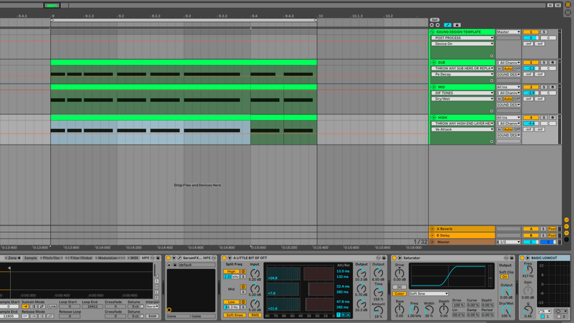The image size is (574, 323).
Task: Switch to the Sample tab
Action: tap(30, 258)
